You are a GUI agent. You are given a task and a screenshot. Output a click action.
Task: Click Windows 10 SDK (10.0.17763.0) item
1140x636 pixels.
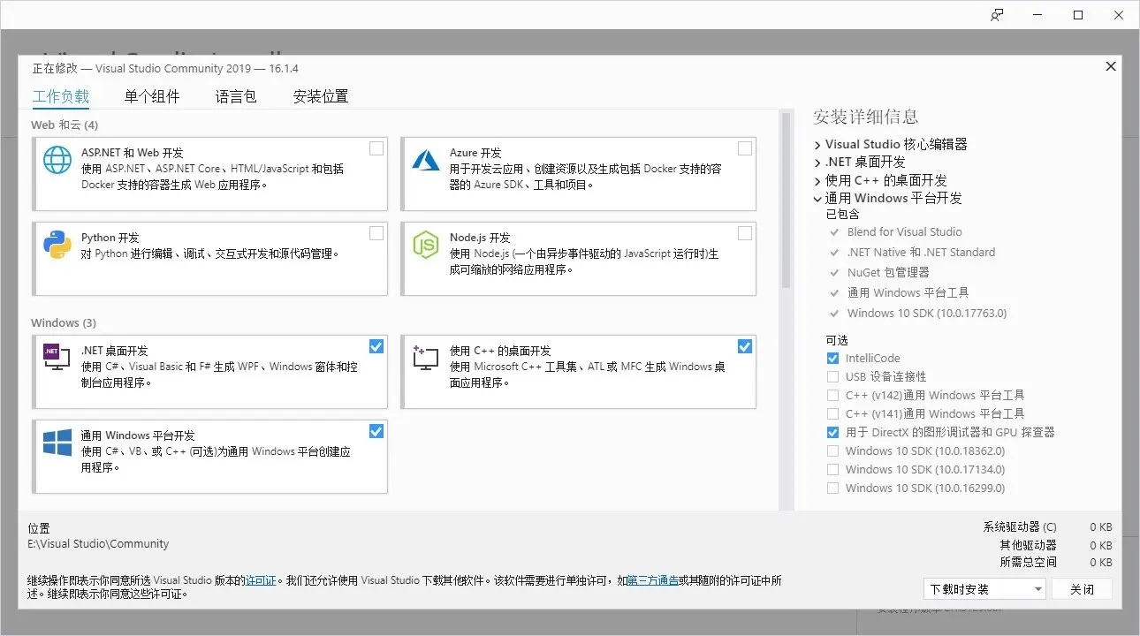click(x=927, y=314)
